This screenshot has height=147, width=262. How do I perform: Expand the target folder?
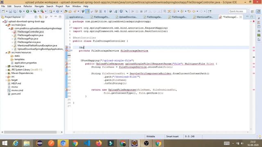pos(7,80)
